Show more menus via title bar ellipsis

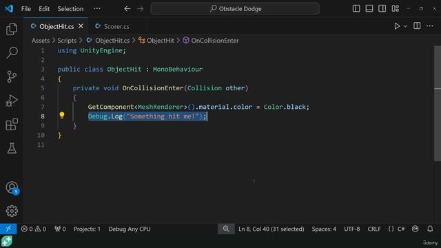point(97,8)
